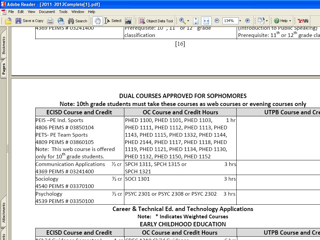Screen dimensions: 320x240
Task: Open the zoom tool dropdown arrow
Action: [x=188, y=21]
